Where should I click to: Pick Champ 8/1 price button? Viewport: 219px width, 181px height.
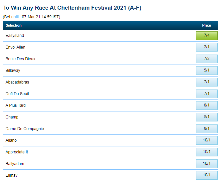tap(207, 117)
